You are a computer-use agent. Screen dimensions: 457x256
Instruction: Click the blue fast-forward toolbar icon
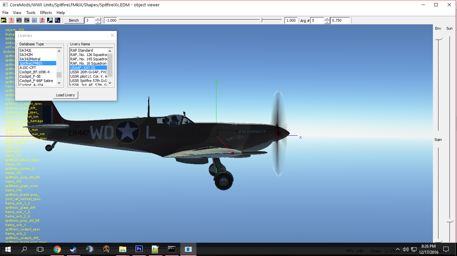[34, 20]
